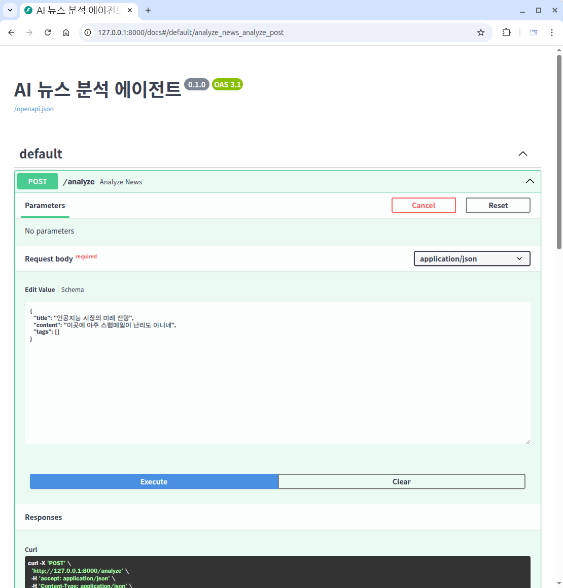Open a new tab with plus icon
This screenshot has width=563, height=588.
tap(148, 10)
